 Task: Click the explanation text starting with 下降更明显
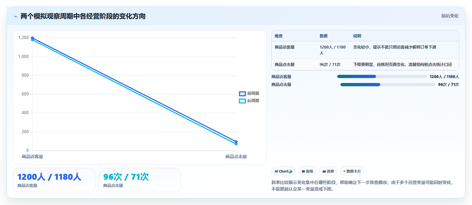(x=403, y=65)
